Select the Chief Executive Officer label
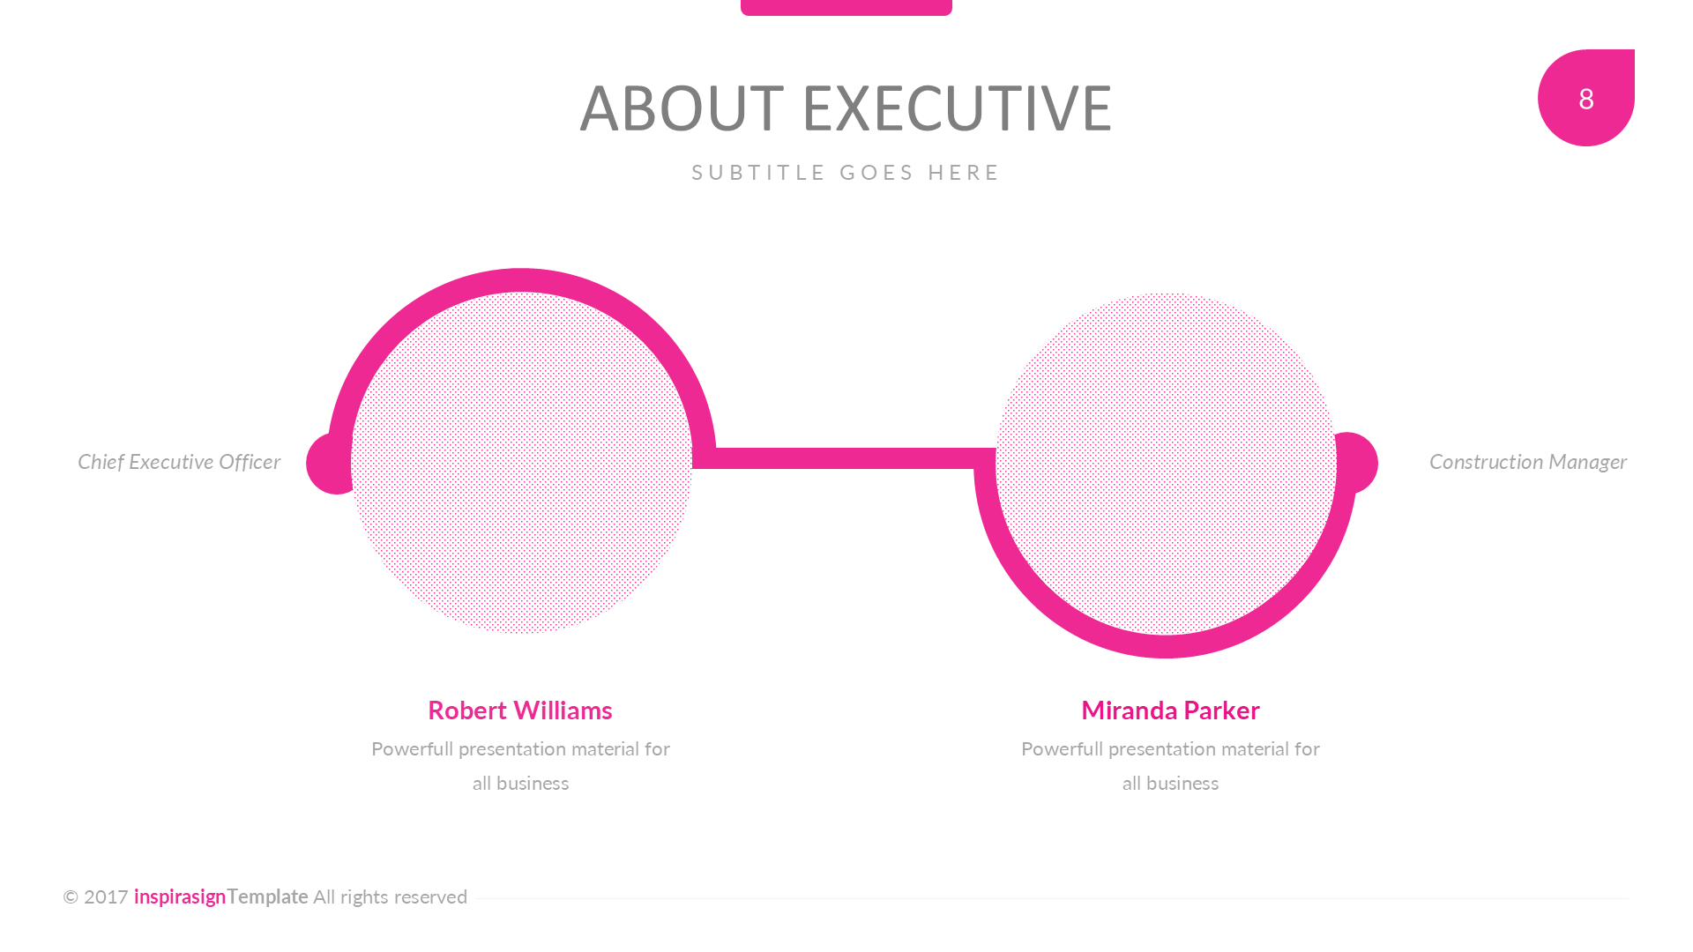 click(x=179, y=462)
